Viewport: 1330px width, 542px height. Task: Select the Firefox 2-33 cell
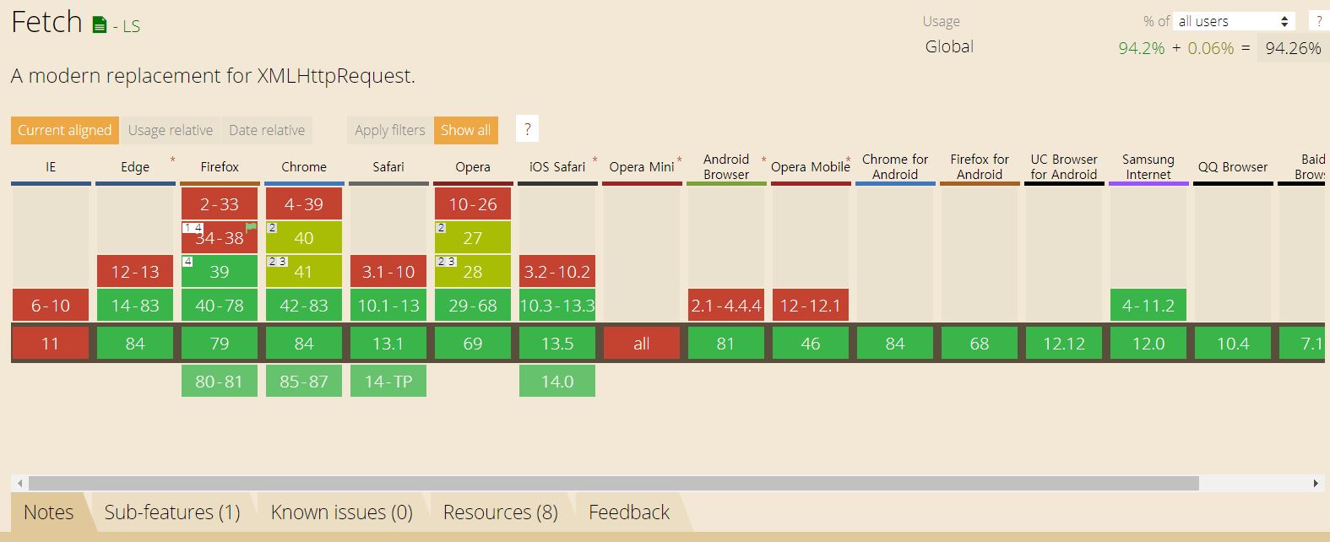pos(220,203)
